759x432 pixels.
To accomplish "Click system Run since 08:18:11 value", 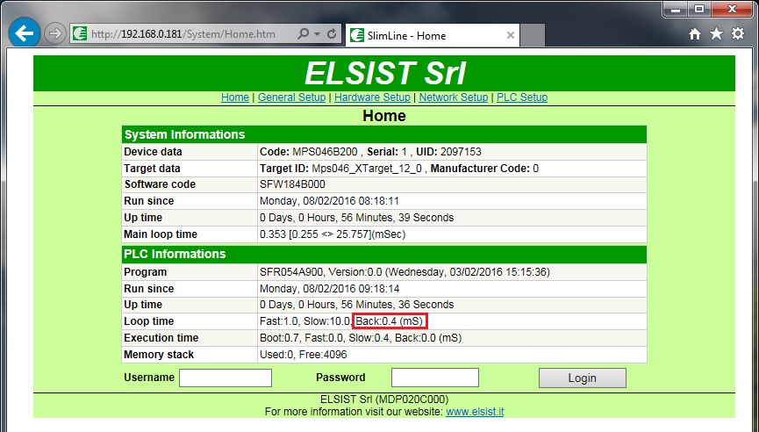I will pos(329,201).
